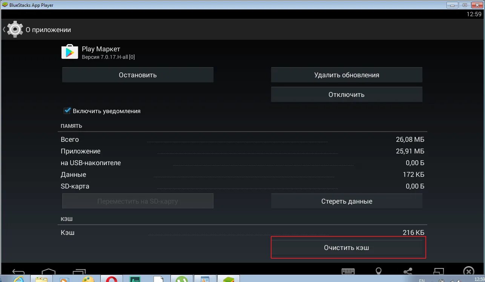This screenshot has height=282, width=485.
Task: Click the Версия 7.0.17.H-all text
Action: click(108, 57)
